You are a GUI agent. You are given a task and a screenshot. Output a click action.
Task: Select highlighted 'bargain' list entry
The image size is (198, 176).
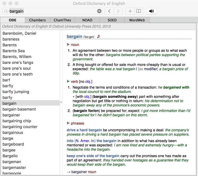(30, 103)
